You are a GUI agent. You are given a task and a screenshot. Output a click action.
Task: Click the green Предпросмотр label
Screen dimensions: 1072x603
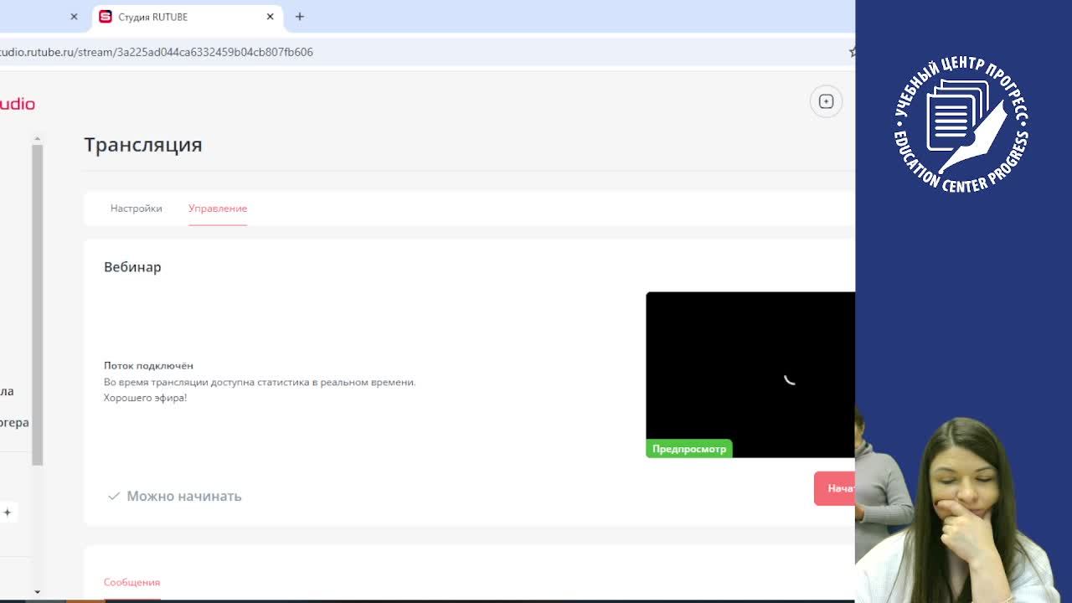tap(689, 449)
